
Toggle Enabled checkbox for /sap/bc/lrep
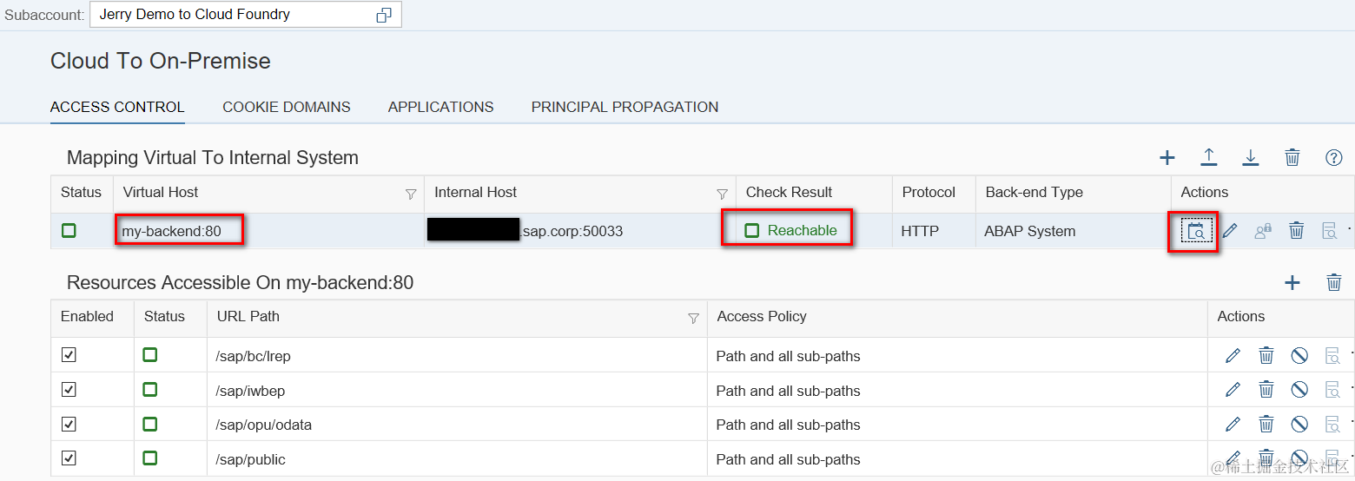(x=69, y=355)
